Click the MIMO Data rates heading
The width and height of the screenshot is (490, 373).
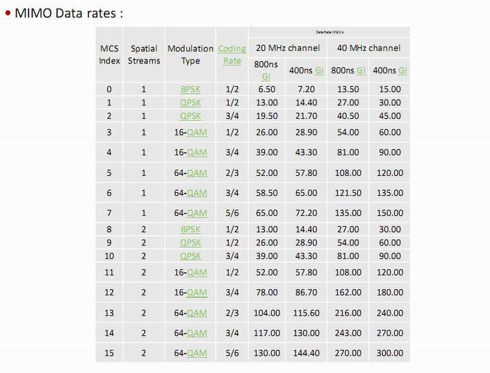(x=68, y=13)
